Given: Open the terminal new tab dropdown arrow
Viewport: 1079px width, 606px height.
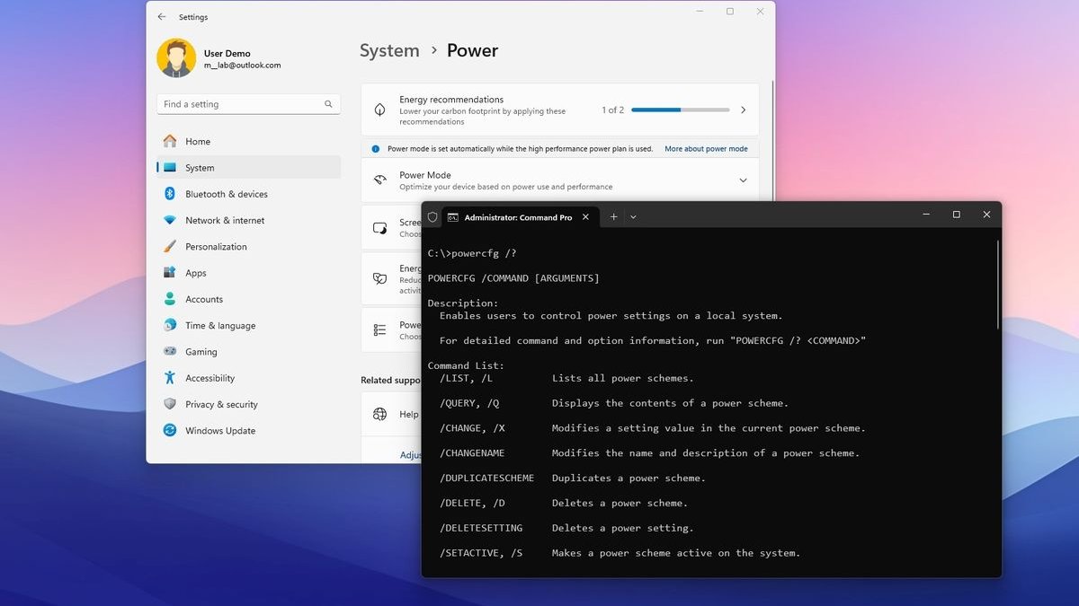Looking at the screenshot, I should point(633,216).
